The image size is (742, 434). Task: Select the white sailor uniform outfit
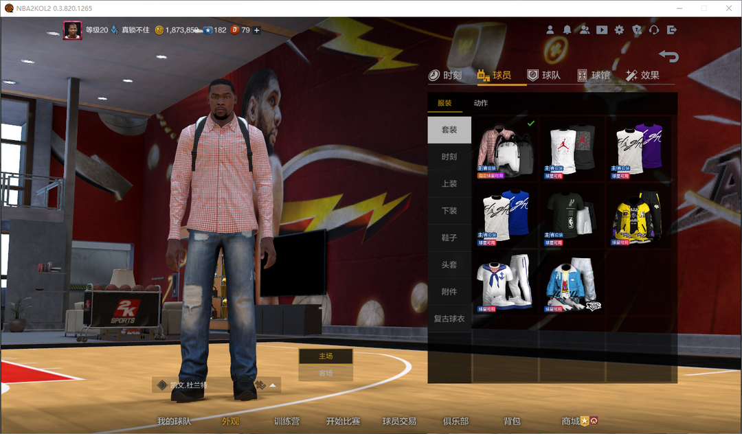506,283
